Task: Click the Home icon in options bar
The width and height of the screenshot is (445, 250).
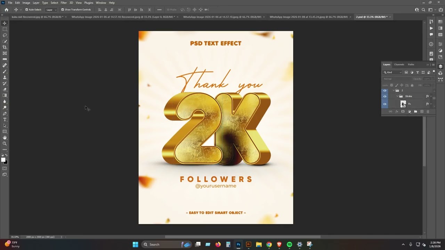Action: pos(6,10)
